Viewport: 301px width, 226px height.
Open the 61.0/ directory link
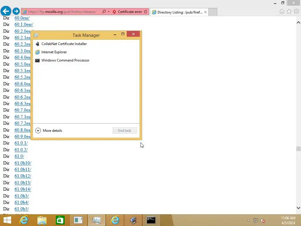point(19,156)
